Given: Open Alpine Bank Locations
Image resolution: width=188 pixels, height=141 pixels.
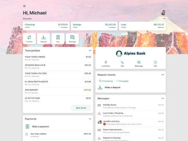Looking at the screenshot, I should pos(106,64).
